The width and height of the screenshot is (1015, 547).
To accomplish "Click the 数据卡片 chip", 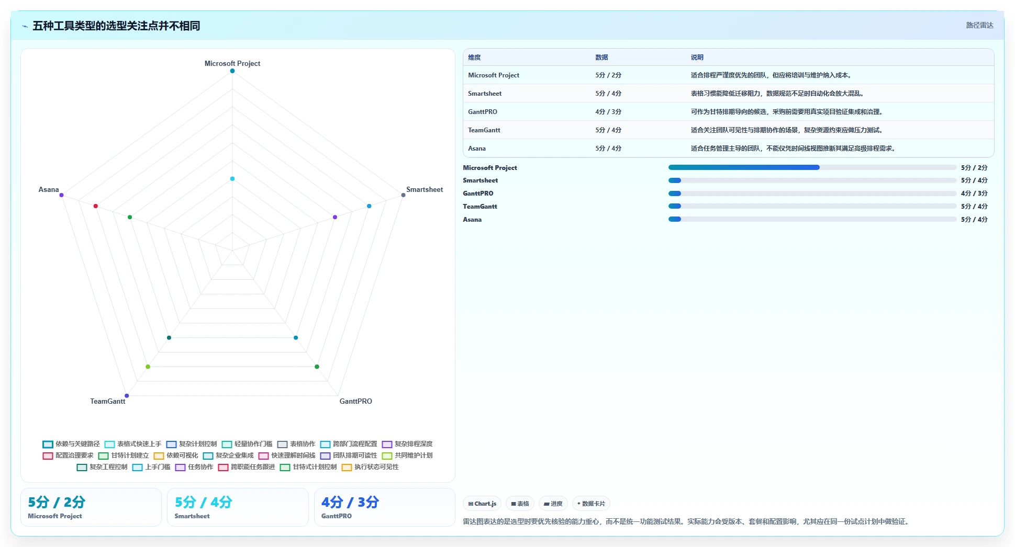I will pyautogui.click(x=591, y=504).
